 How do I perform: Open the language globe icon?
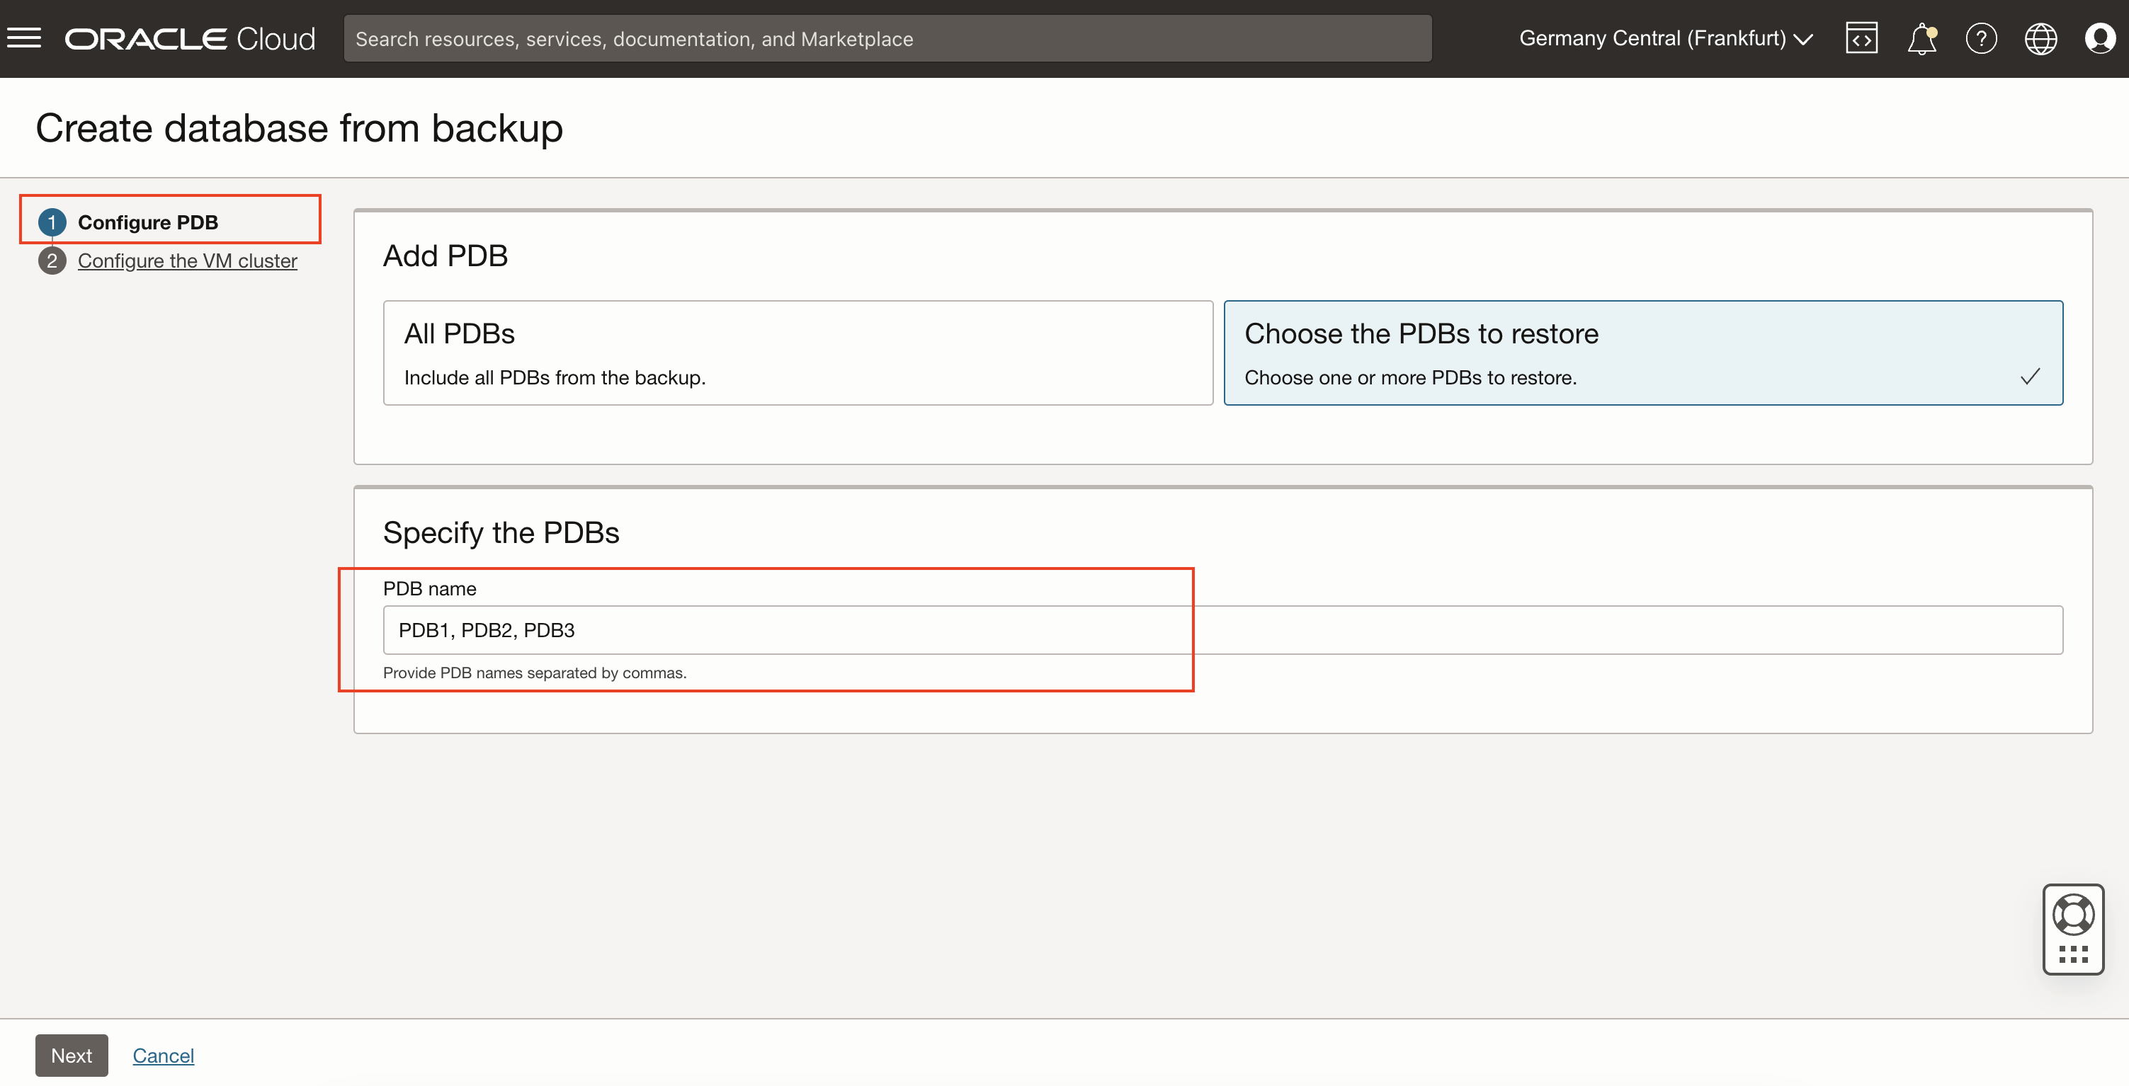2040,38
